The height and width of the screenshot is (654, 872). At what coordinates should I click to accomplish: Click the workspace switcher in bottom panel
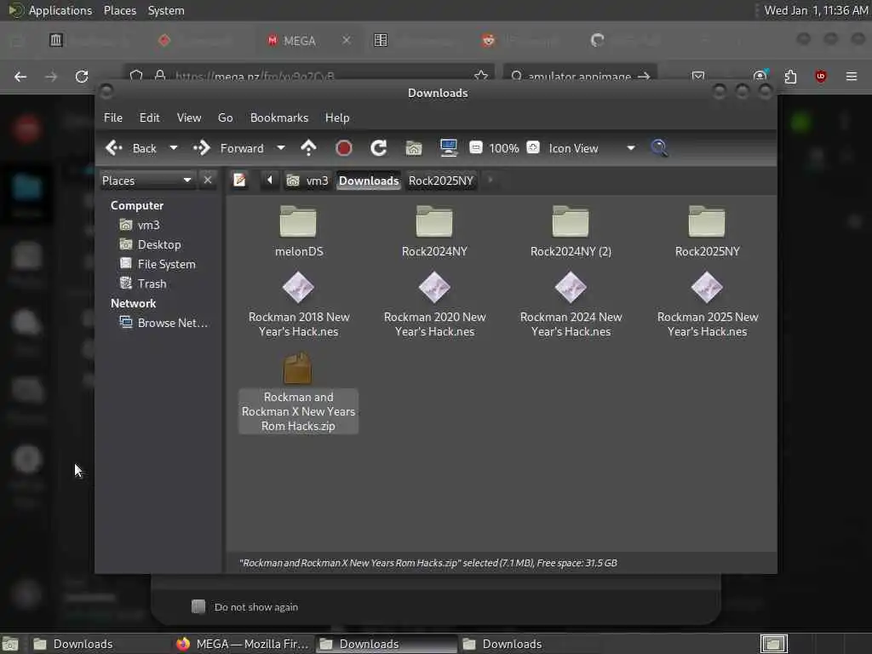[x=773, y=644]
